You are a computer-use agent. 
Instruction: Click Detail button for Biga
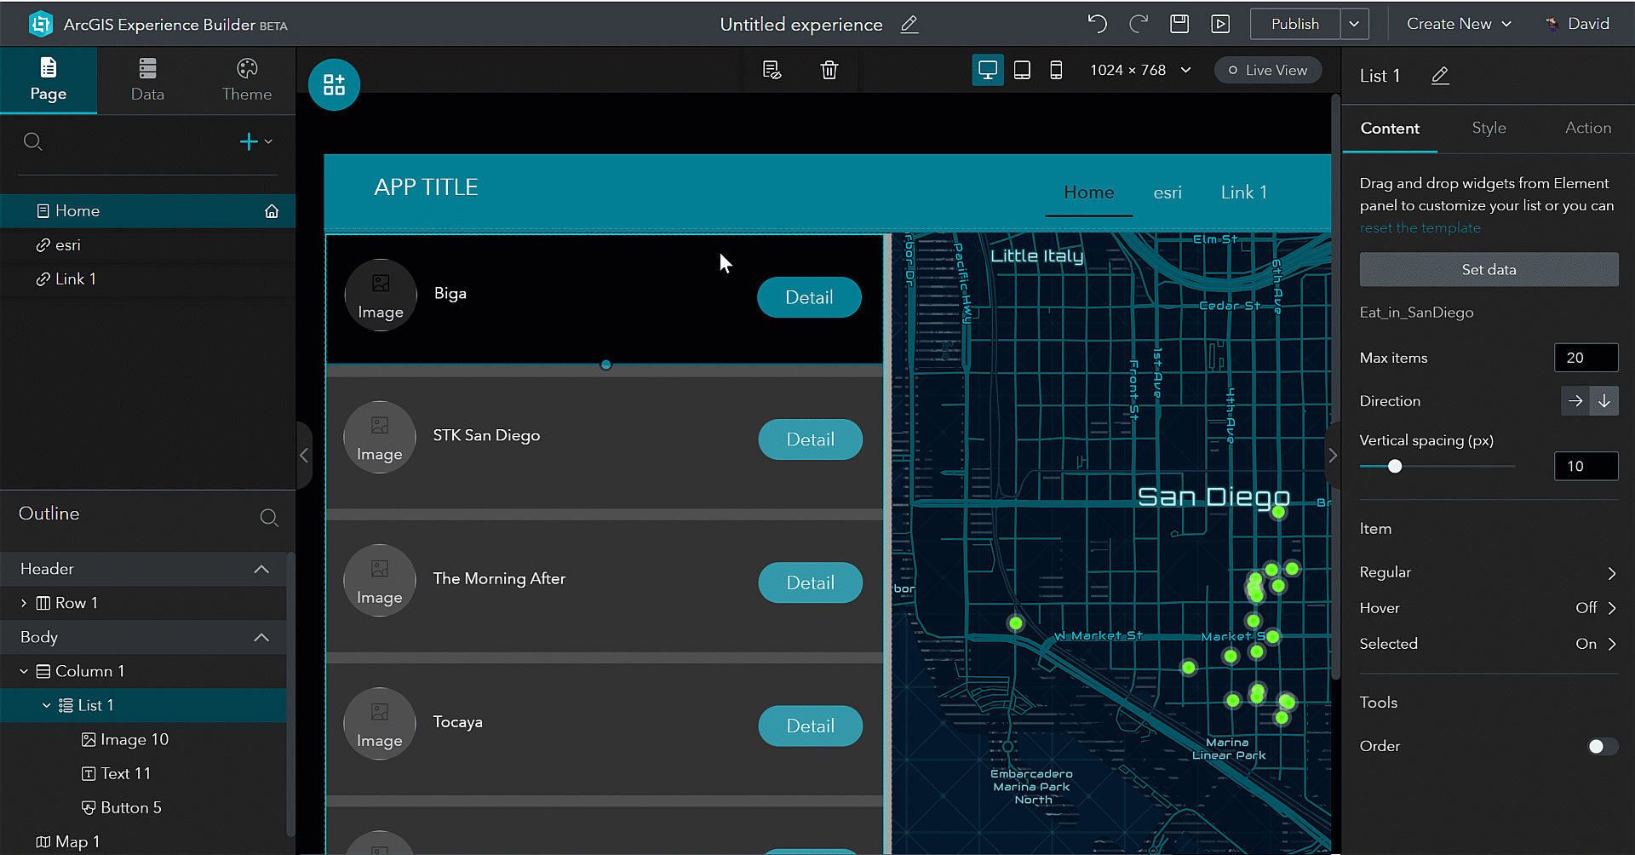point(809,297)
